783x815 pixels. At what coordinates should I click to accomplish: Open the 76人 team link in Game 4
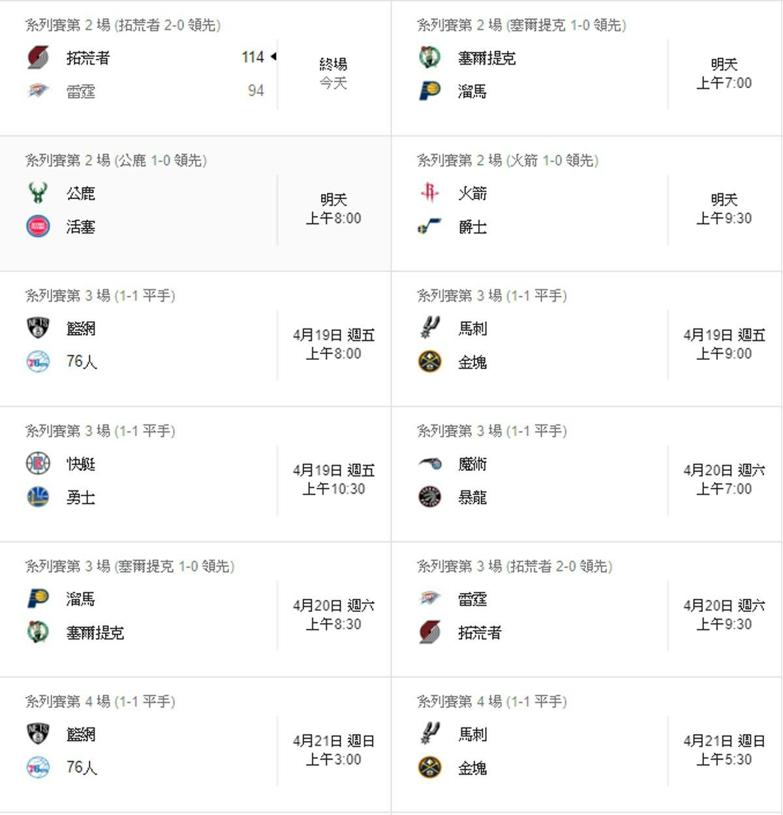tap(82, 767)
